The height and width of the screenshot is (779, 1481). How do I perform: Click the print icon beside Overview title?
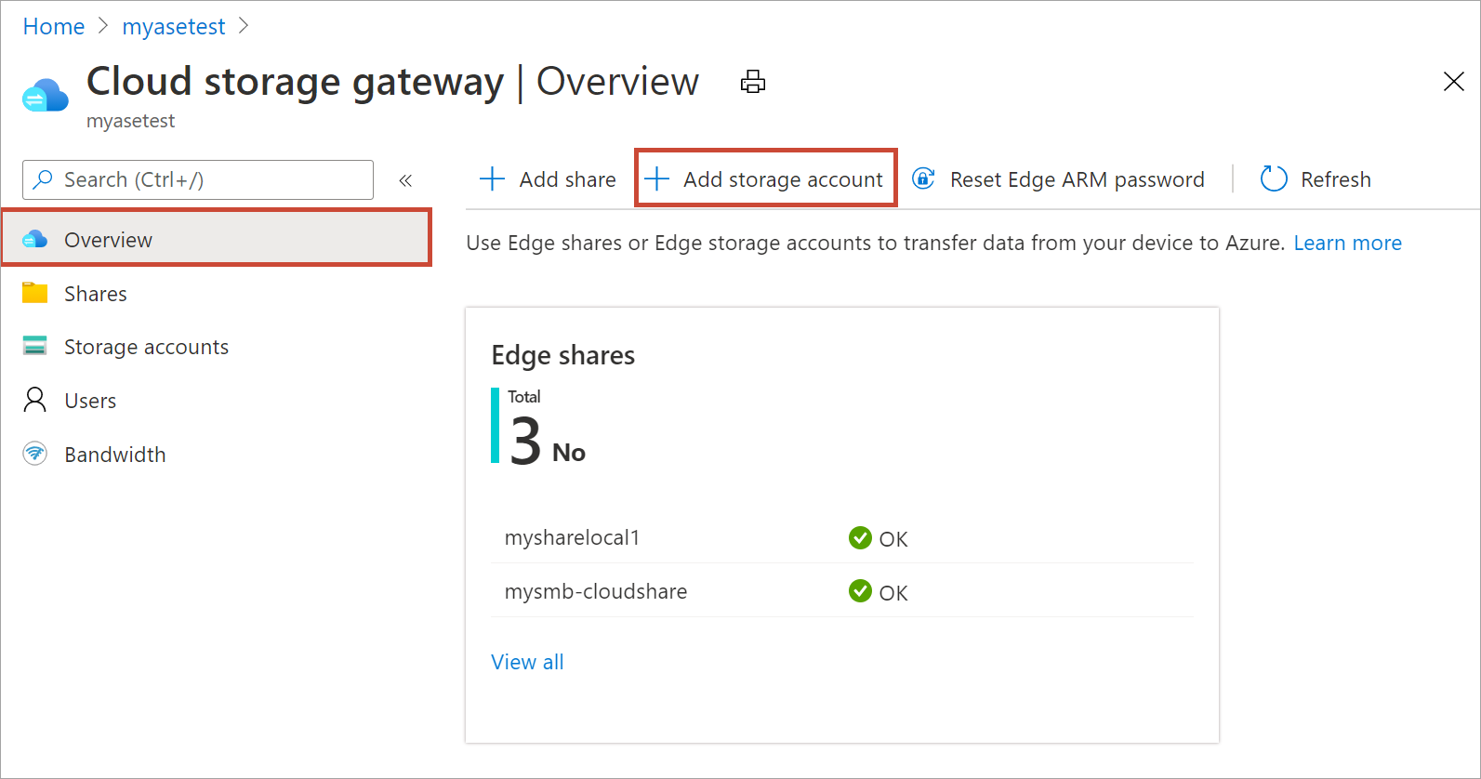click(x=752, y=82)
